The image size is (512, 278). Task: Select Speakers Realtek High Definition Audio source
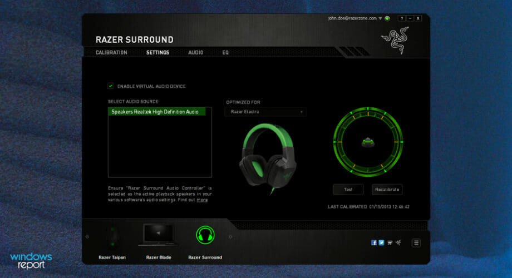[x=157, y=112]
